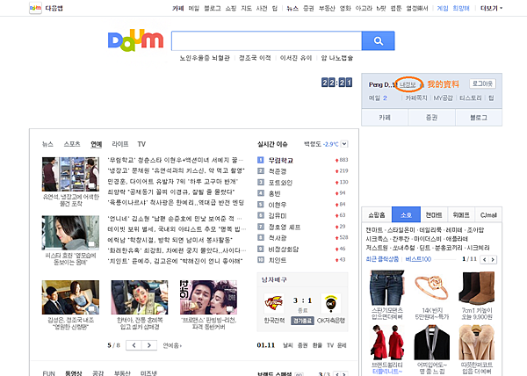
Task: Go to previous page of 연예 news
Action: [x=134, y=345]
